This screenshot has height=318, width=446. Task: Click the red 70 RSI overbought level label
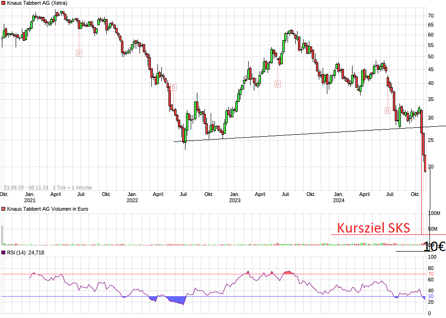431,274
